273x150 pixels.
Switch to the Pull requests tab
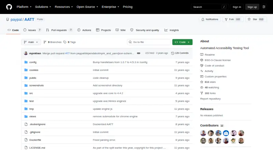point(59,30)
